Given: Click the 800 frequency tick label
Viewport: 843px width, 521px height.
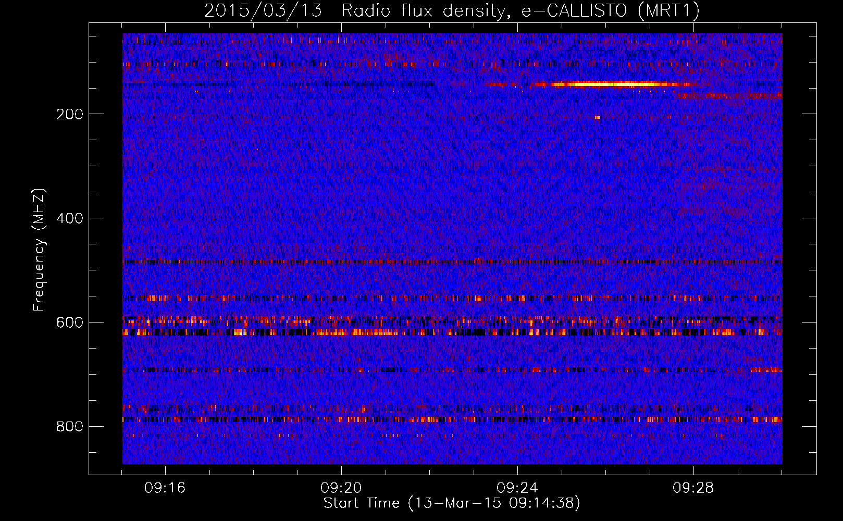Looking at the screenshot, I should click(x=70, y=427).
